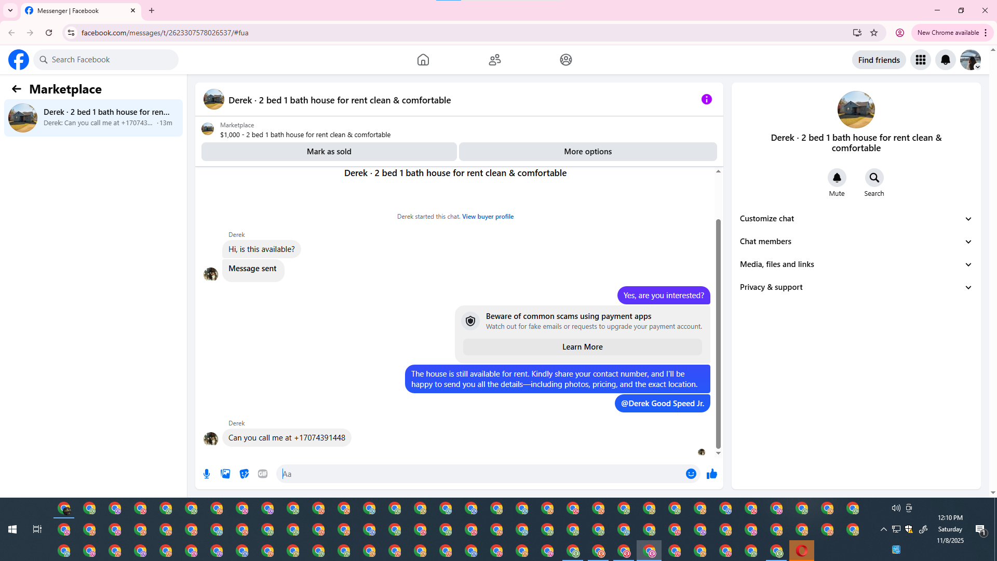Mute this conversation

pyautogui.click(x=837, y=178)
